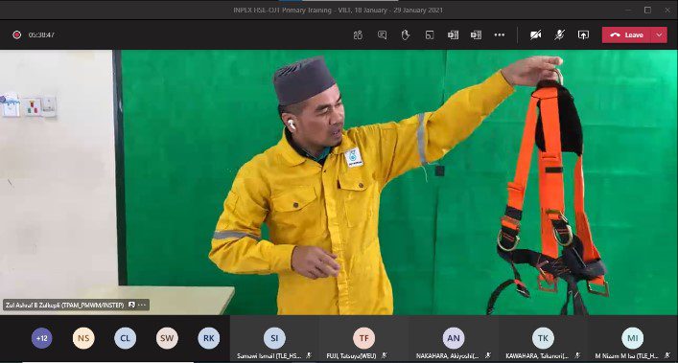This screenshot has height=363, width=678.
Task: Click the KAWAHARA, Takanori name label
Action: [x=537, y=356]
